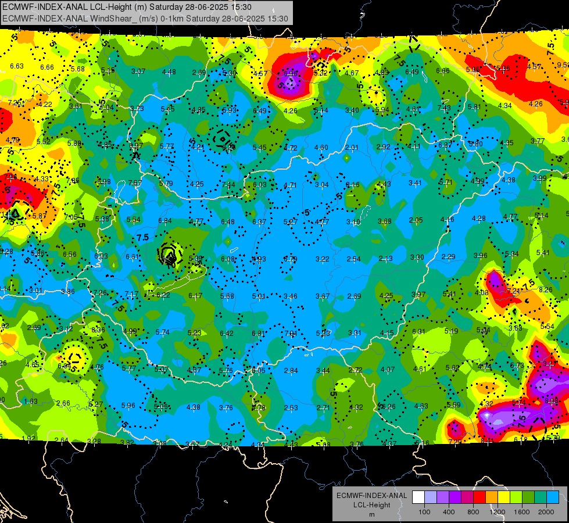
Task: Click the wind shear value 3.30
Action: point(417,257)
